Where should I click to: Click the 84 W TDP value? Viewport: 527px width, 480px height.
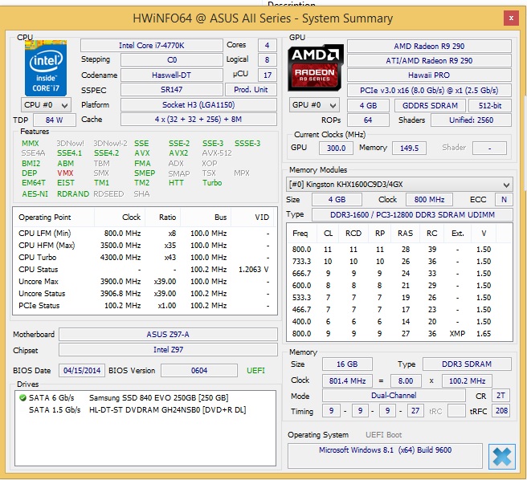[54, 120]
